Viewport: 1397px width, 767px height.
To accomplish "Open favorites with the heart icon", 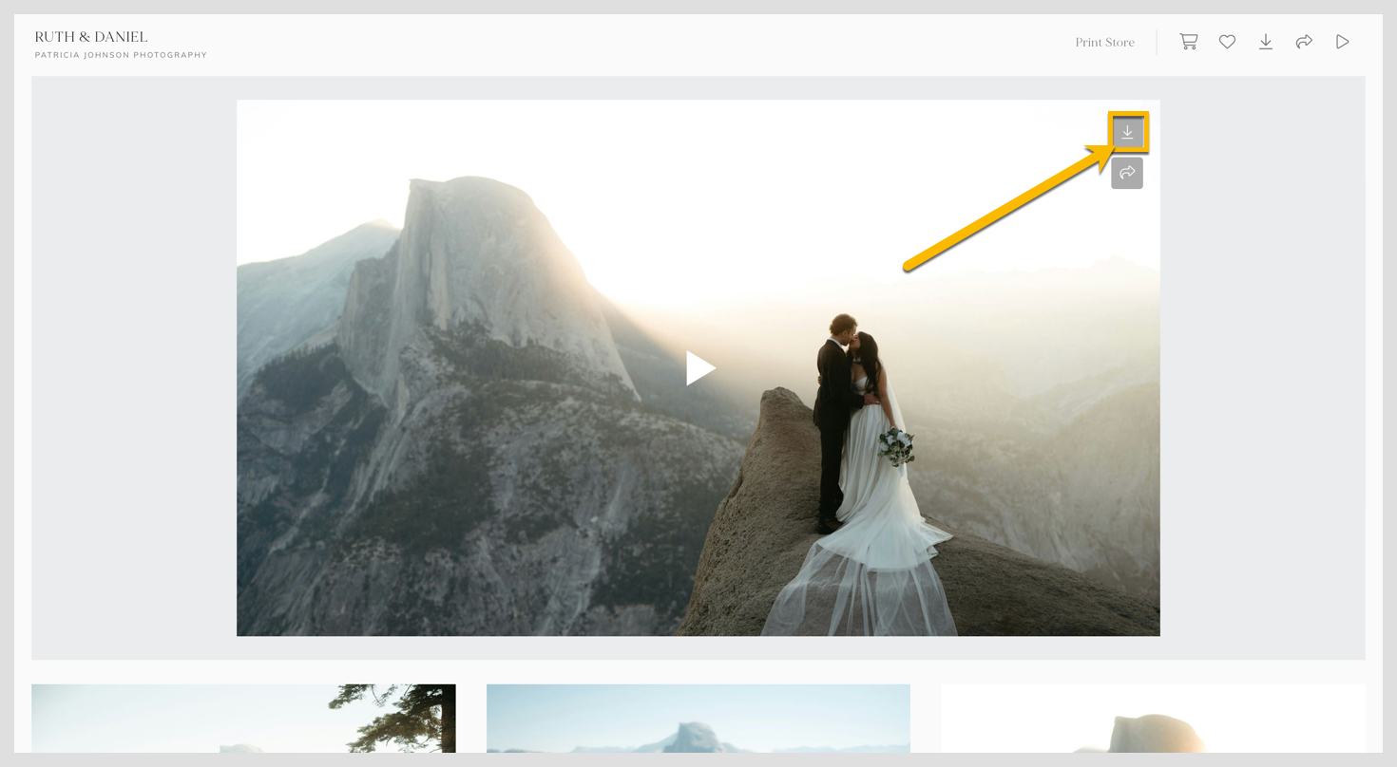I will pos(1227,42).
